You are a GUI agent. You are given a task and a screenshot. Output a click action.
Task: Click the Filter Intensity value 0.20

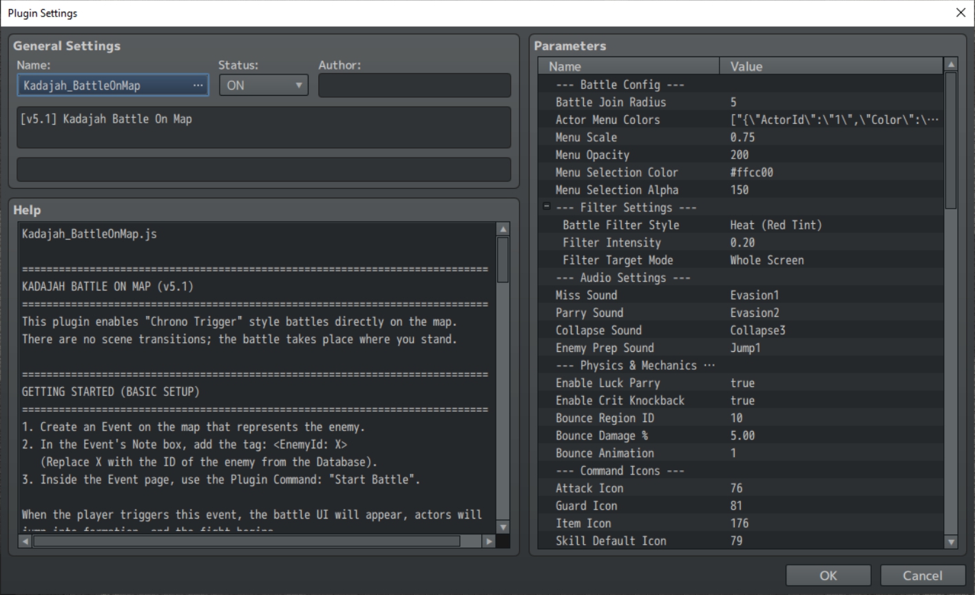point(742,242)
